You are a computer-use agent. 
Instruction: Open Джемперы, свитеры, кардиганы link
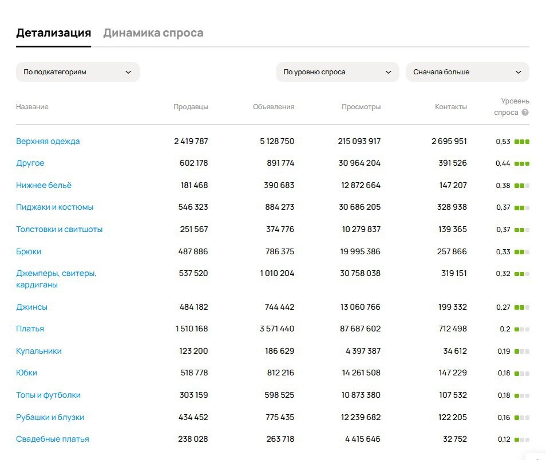click(x=56, y=279)
